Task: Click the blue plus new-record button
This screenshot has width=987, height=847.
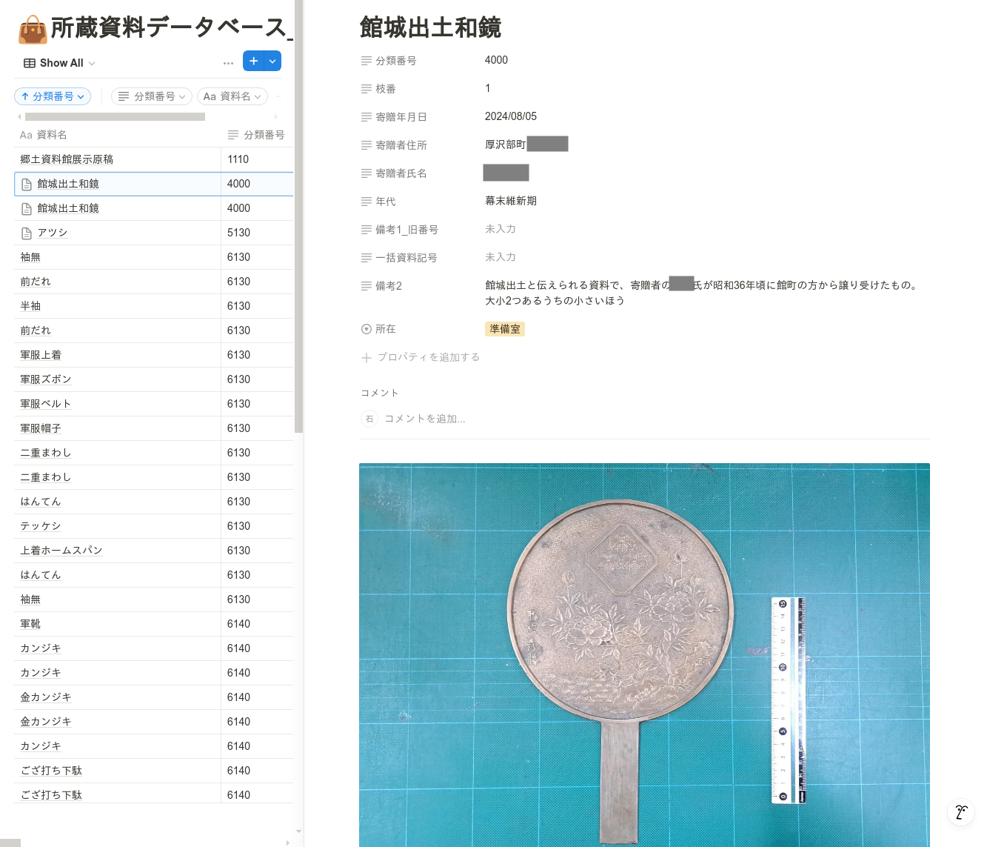Action: (253, 61)
